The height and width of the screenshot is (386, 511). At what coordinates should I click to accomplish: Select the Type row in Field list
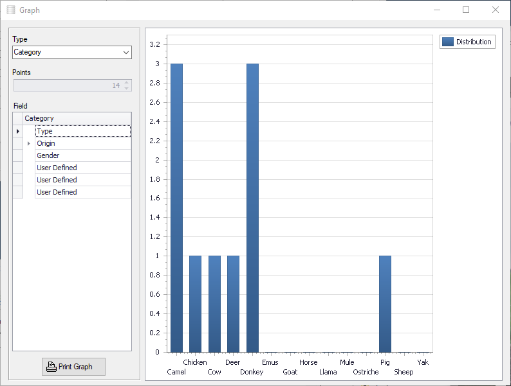click(83, 131)
